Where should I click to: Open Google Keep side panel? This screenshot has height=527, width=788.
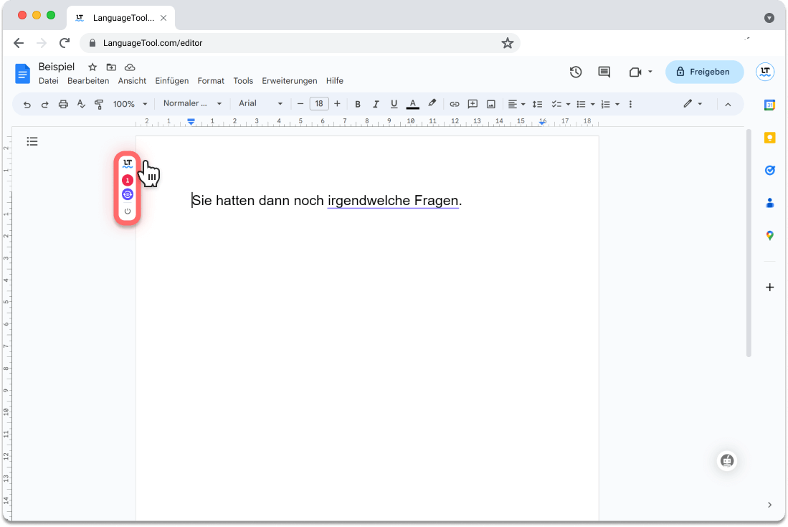point(769,138)
